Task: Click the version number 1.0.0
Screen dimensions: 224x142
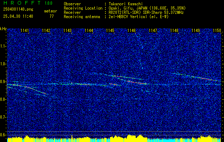Action: pyautogui.click(x=48, y=3)
